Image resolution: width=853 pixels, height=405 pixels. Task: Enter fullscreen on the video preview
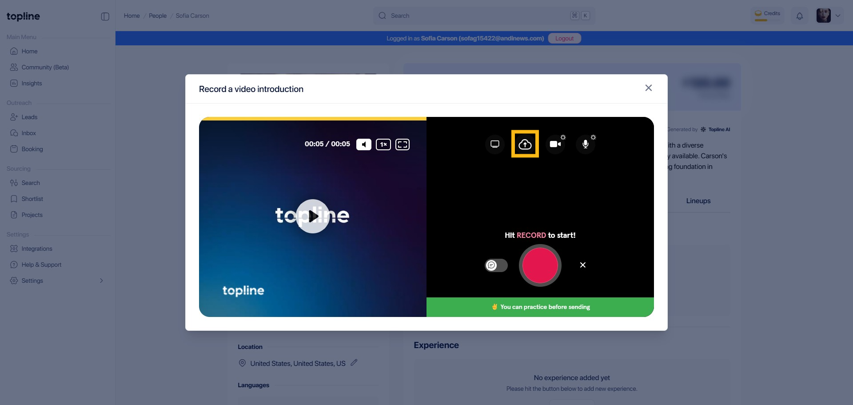tap(402, 144)
